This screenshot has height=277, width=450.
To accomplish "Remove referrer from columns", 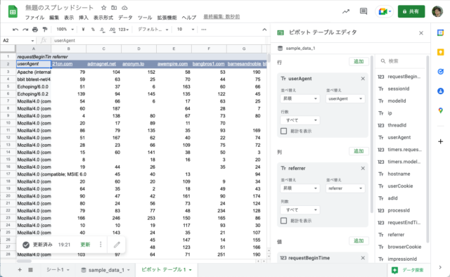I will 363,168.
